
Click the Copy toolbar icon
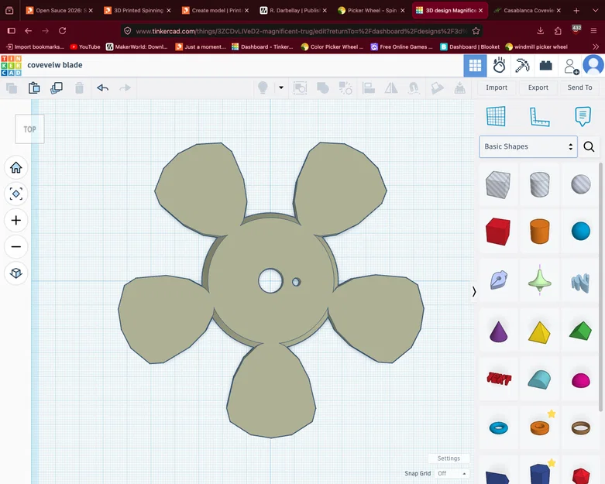[x=12, y=88]
